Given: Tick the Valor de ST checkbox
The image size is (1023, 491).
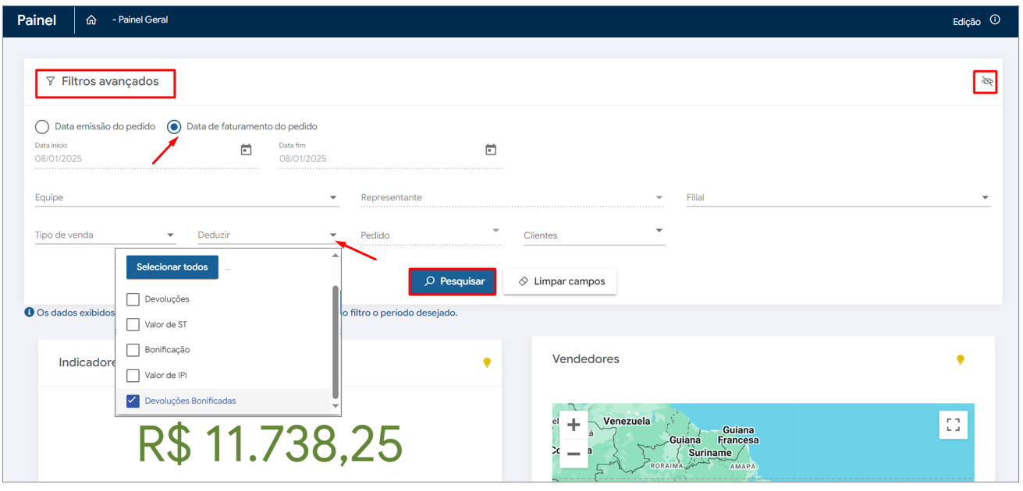Looking at the screenshot, I should coord(133,324).
